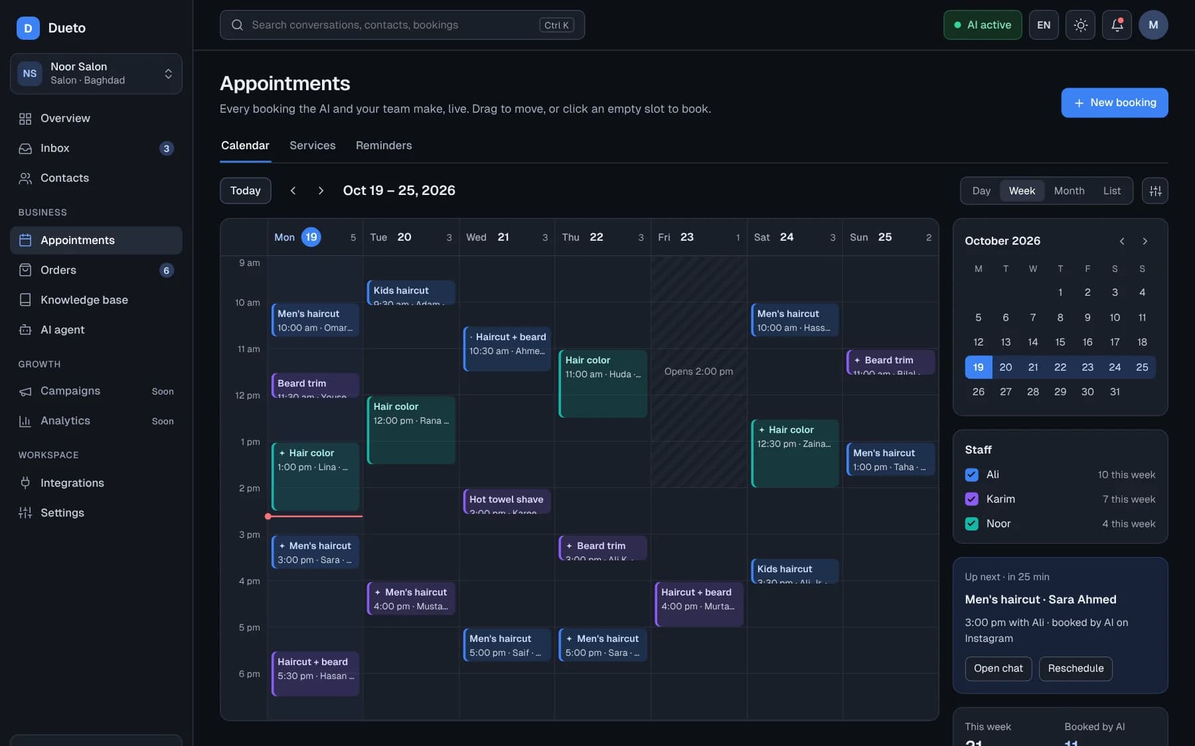Go to previous week in calendar
The image size is (1195, 746).
[293, 191]
